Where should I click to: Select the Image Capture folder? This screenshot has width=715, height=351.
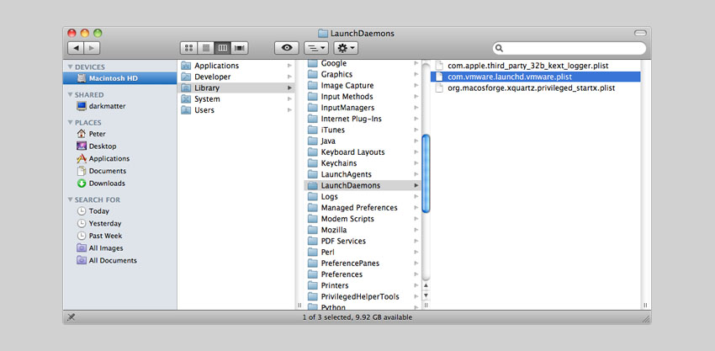click(363, 85)
